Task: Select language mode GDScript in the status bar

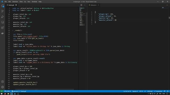Action: click(x=150, y=91)
